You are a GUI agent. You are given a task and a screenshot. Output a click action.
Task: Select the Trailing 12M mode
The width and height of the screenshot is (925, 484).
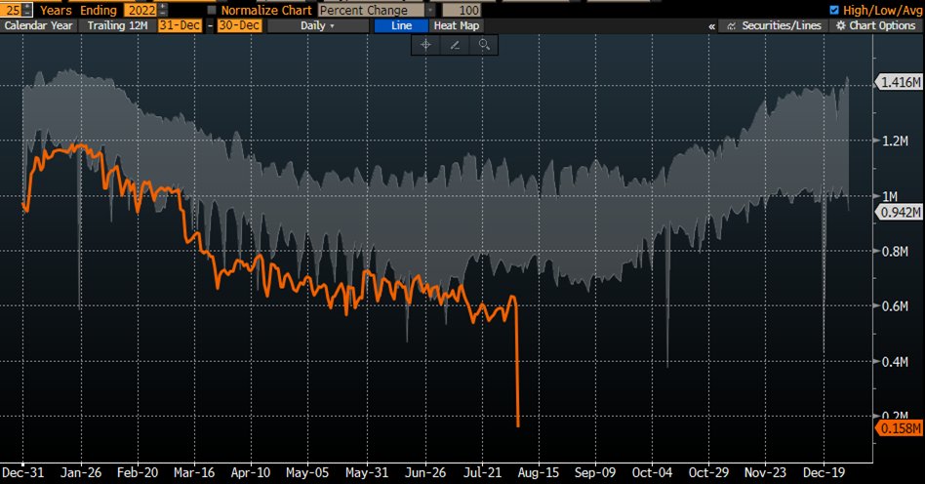[x=117, y=25]
